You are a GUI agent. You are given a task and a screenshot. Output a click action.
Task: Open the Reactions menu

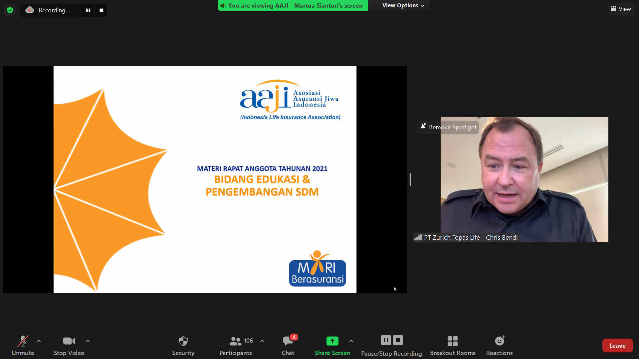(x=500, y=346)
